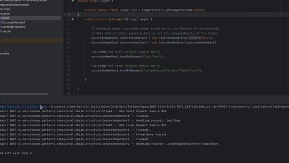The image size is (289, 163).
Task: Click the 'Note that strictly speaking' comment line
Action: [154, 33]
